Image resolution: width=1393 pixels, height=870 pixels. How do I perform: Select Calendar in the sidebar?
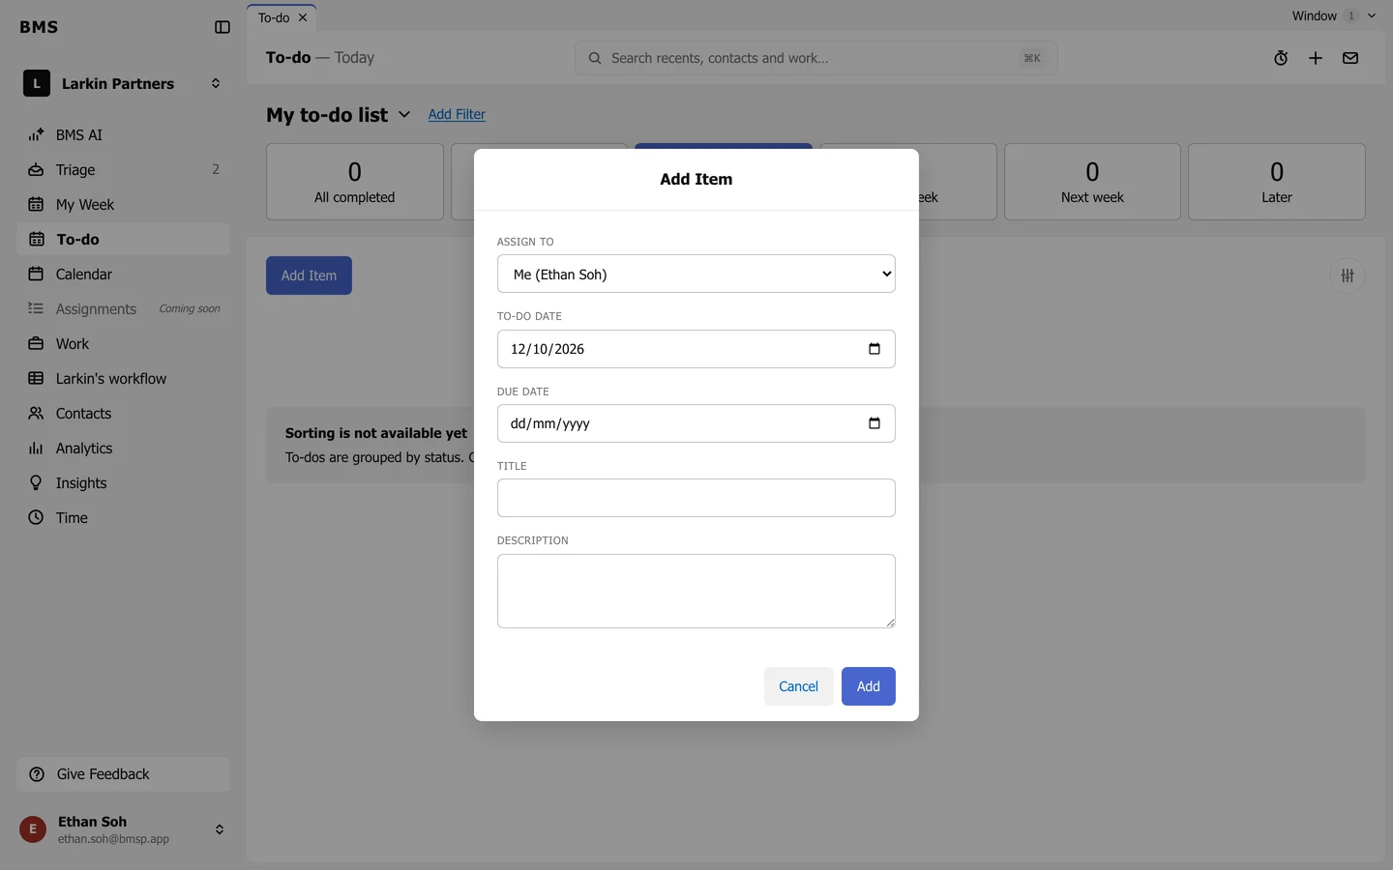point(123,275)
